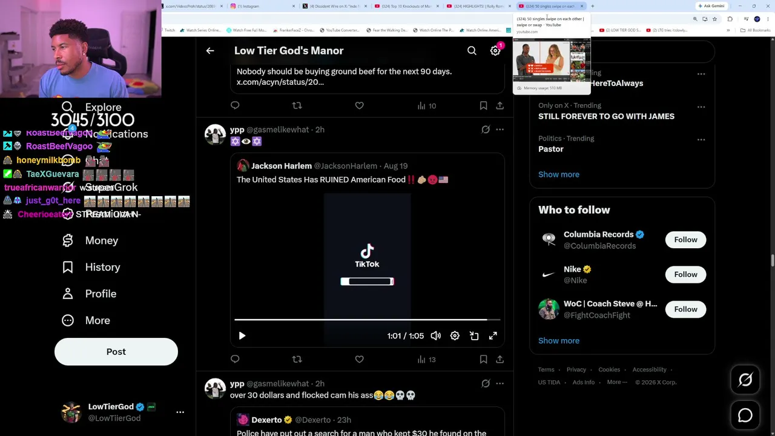This screenshot has height=436, width=775.
Task: Open the Jackson Harlem quoted author name
Action: [282, 166]
